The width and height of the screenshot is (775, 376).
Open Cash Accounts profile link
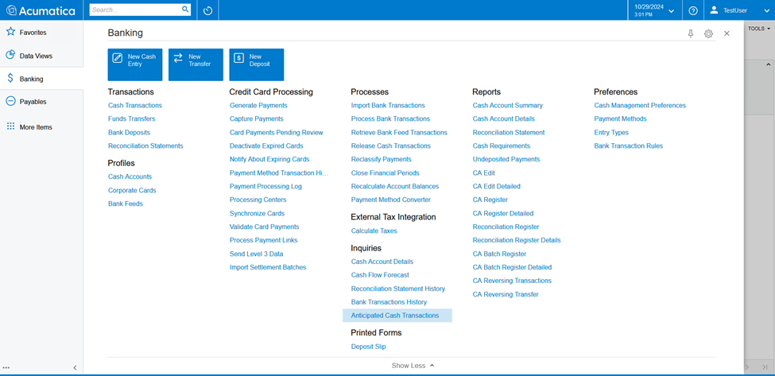click(130, 176)
